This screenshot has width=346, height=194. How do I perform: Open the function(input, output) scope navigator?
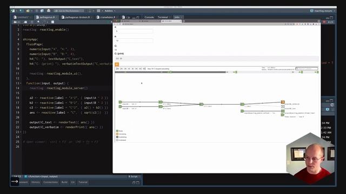coord(41,176)
